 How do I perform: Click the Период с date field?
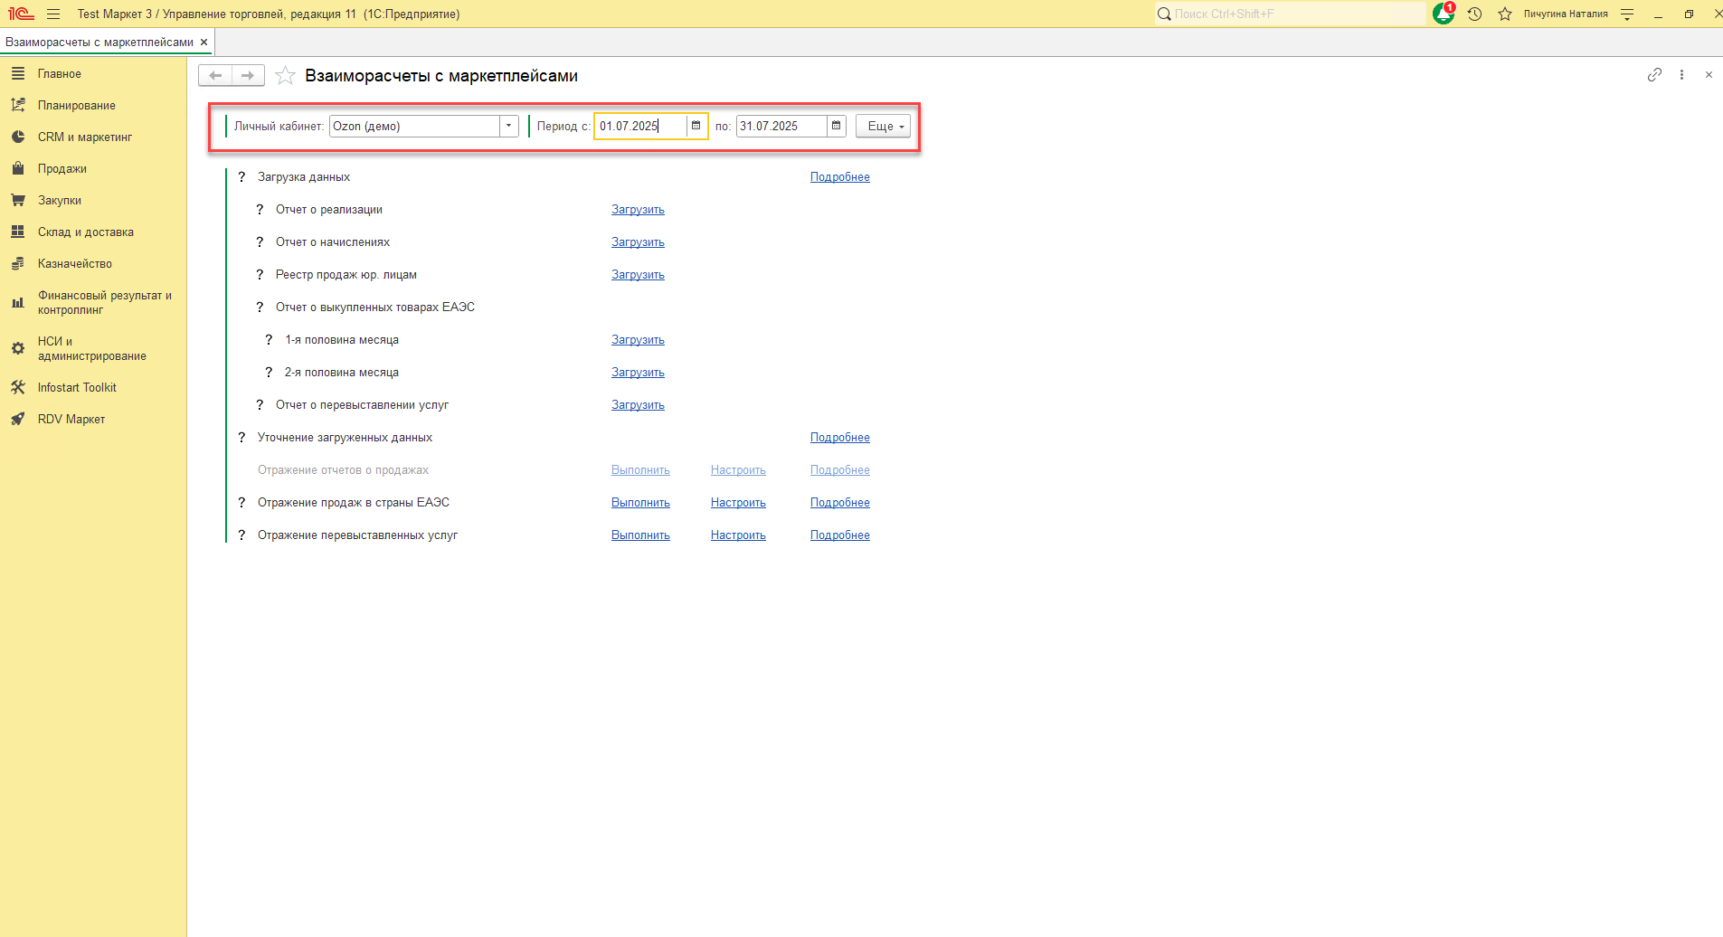tap(641, 126)
